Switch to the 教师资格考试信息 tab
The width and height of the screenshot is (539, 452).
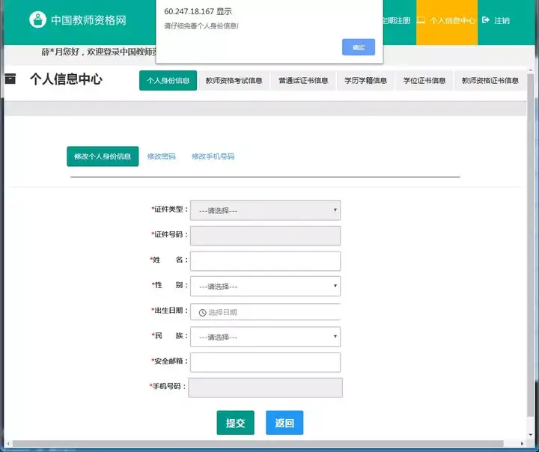(234, 80)
